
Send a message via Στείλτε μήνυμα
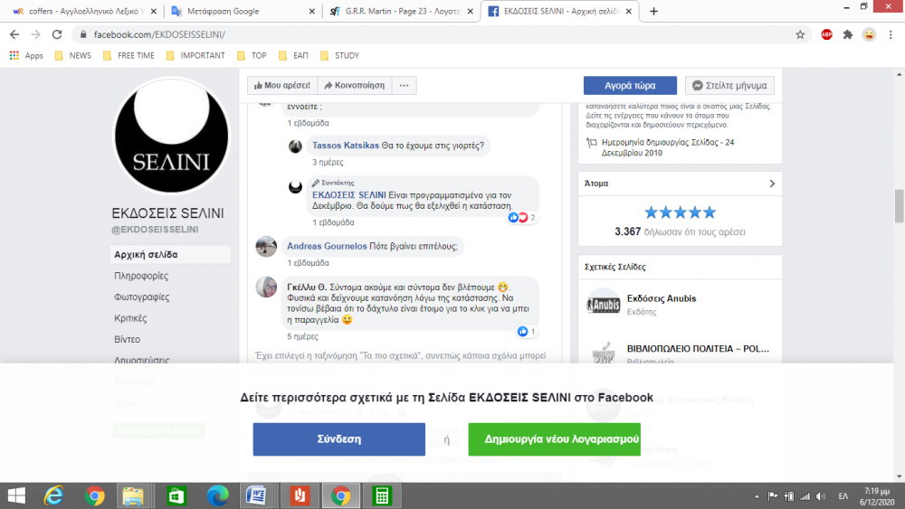coord(729,85)
